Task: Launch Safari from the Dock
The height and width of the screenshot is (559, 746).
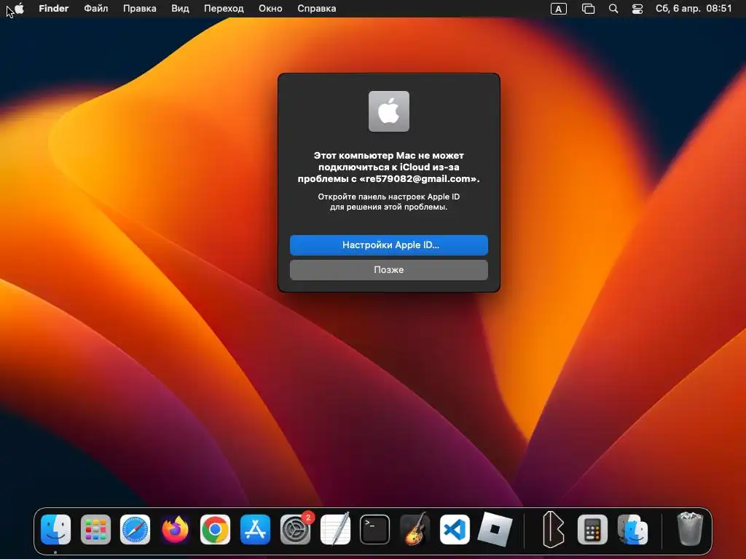Action: 135,530
